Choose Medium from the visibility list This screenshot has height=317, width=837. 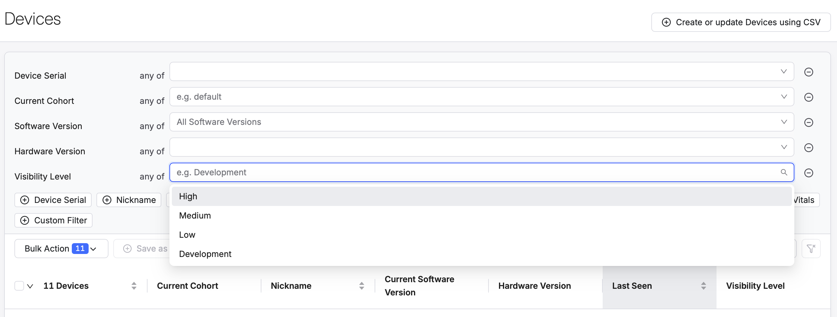click(195, 216)
